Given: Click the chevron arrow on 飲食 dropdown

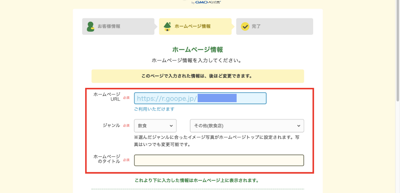Looking at the screenshot, I should coord(171,126).
